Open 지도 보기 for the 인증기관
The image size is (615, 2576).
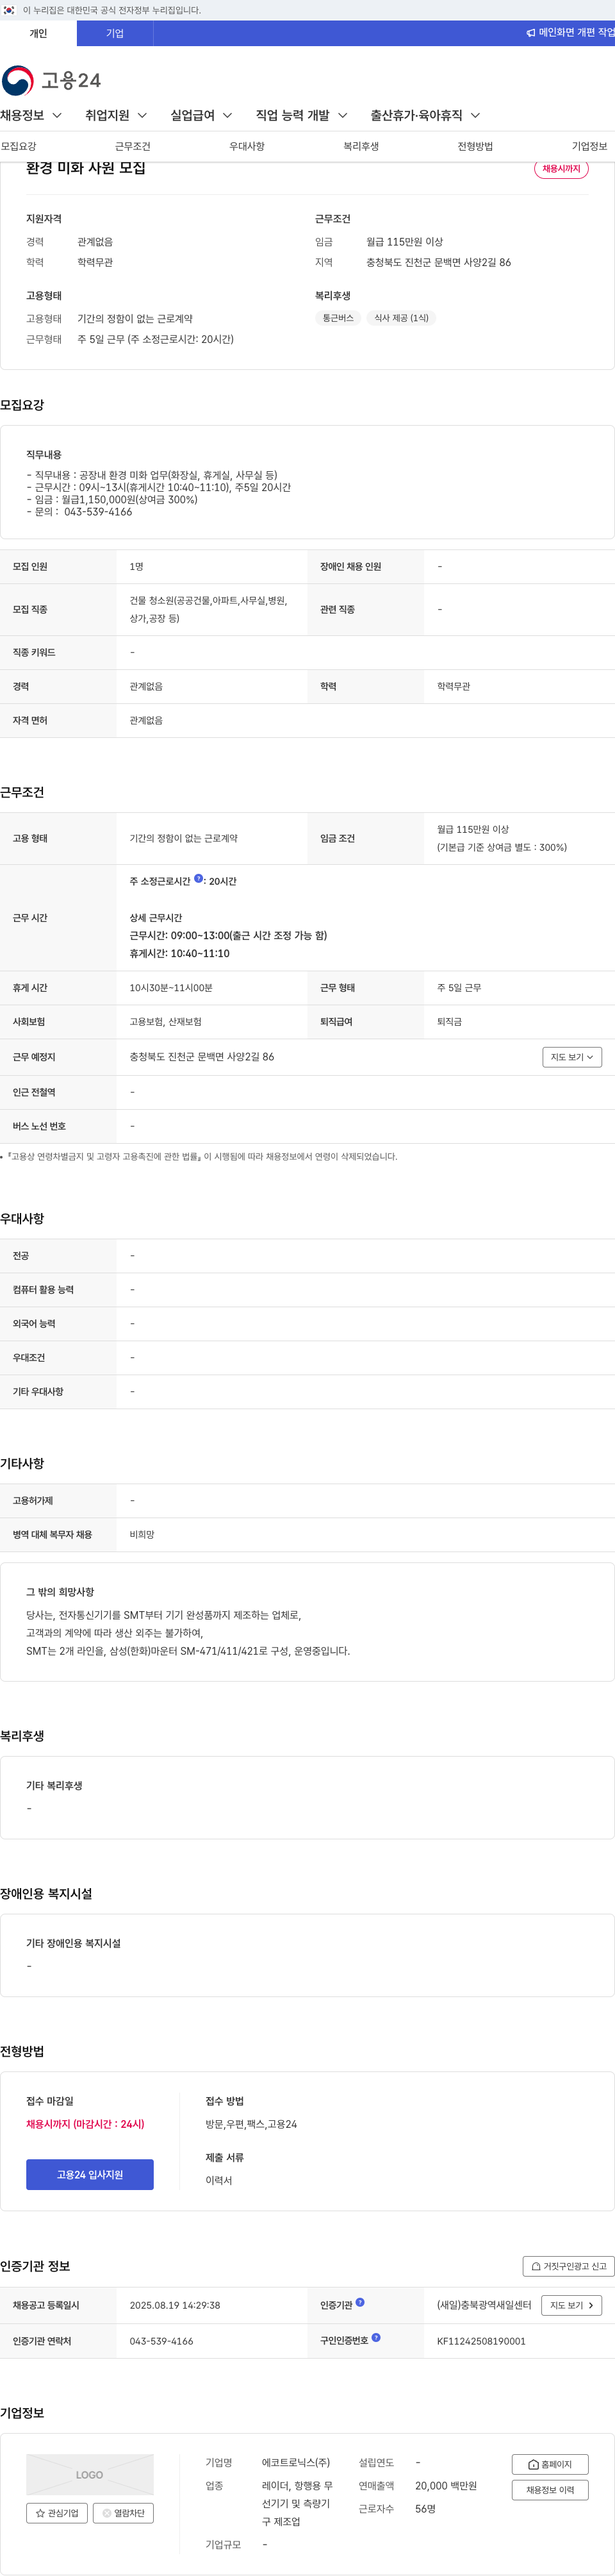tap(571, 2305)
